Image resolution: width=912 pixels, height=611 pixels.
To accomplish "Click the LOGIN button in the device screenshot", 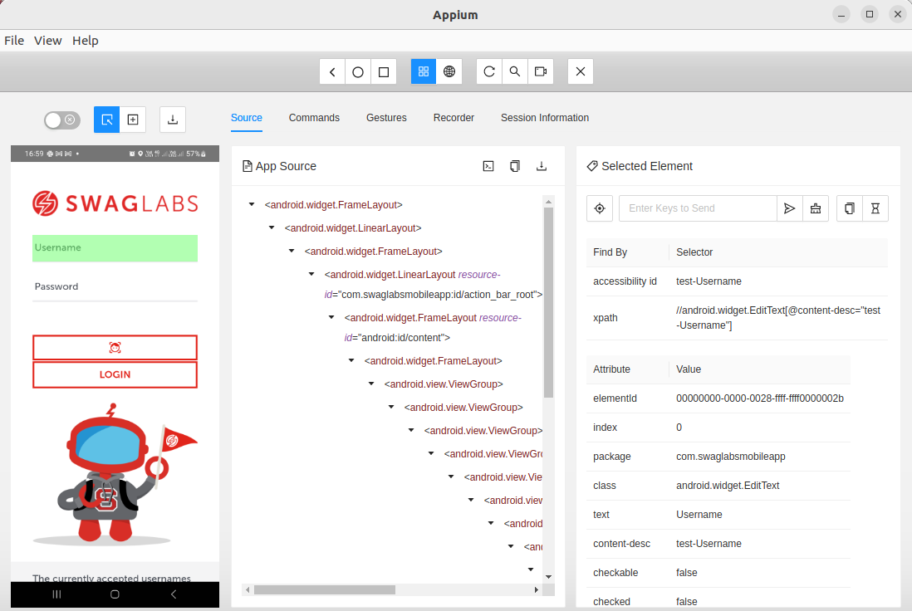I will 115,374.
